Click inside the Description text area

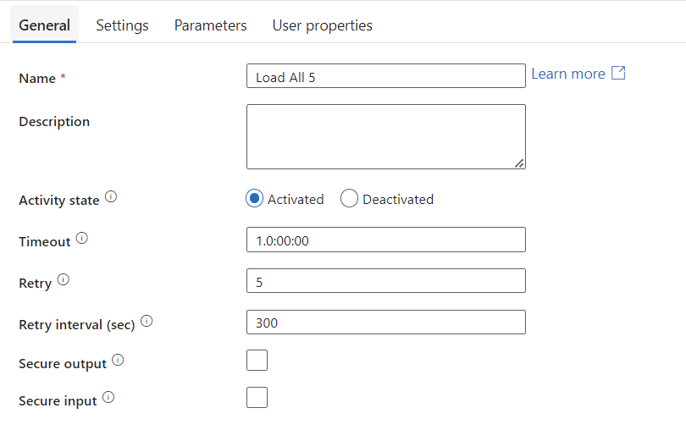coord(386,136)
